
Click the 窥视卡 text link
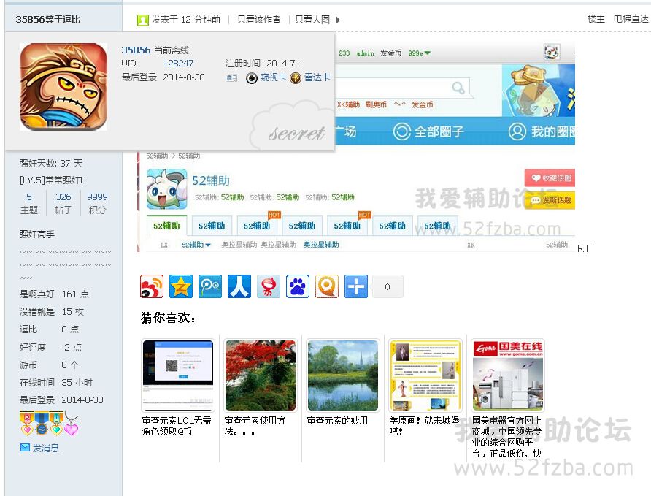(273, 77)
